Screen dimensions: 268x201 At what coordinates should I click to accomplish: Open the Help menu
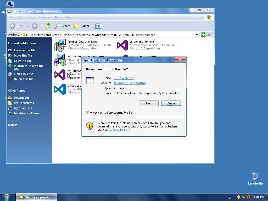[x=69, y=17]
